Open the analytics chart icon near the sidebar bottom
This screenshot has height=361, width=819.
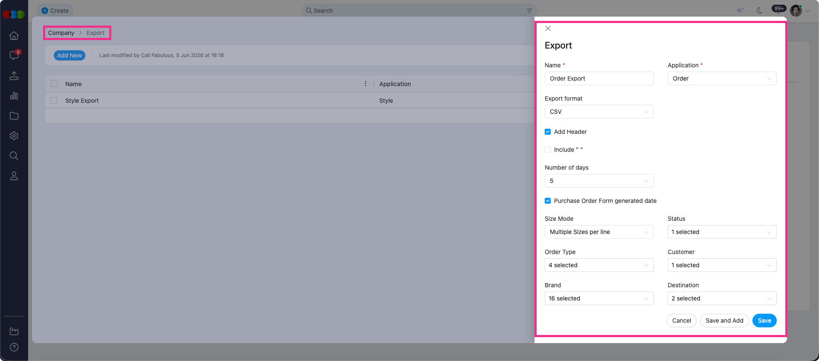tap(14, 331)
